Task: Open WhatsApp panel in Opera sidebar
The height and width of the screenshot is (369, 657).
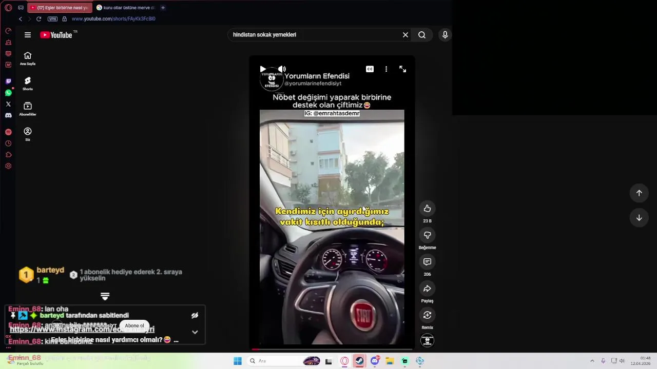Action: click(8, 93)
